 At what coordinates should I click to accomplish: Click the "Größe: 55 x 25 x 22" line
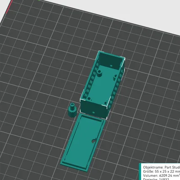[x=162, y=171]
